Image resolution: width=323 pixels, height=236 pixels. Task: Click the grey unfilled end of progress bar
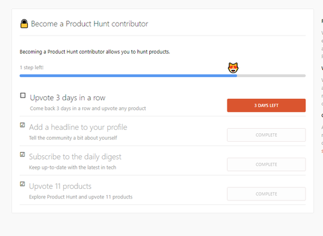coord(271,76)
